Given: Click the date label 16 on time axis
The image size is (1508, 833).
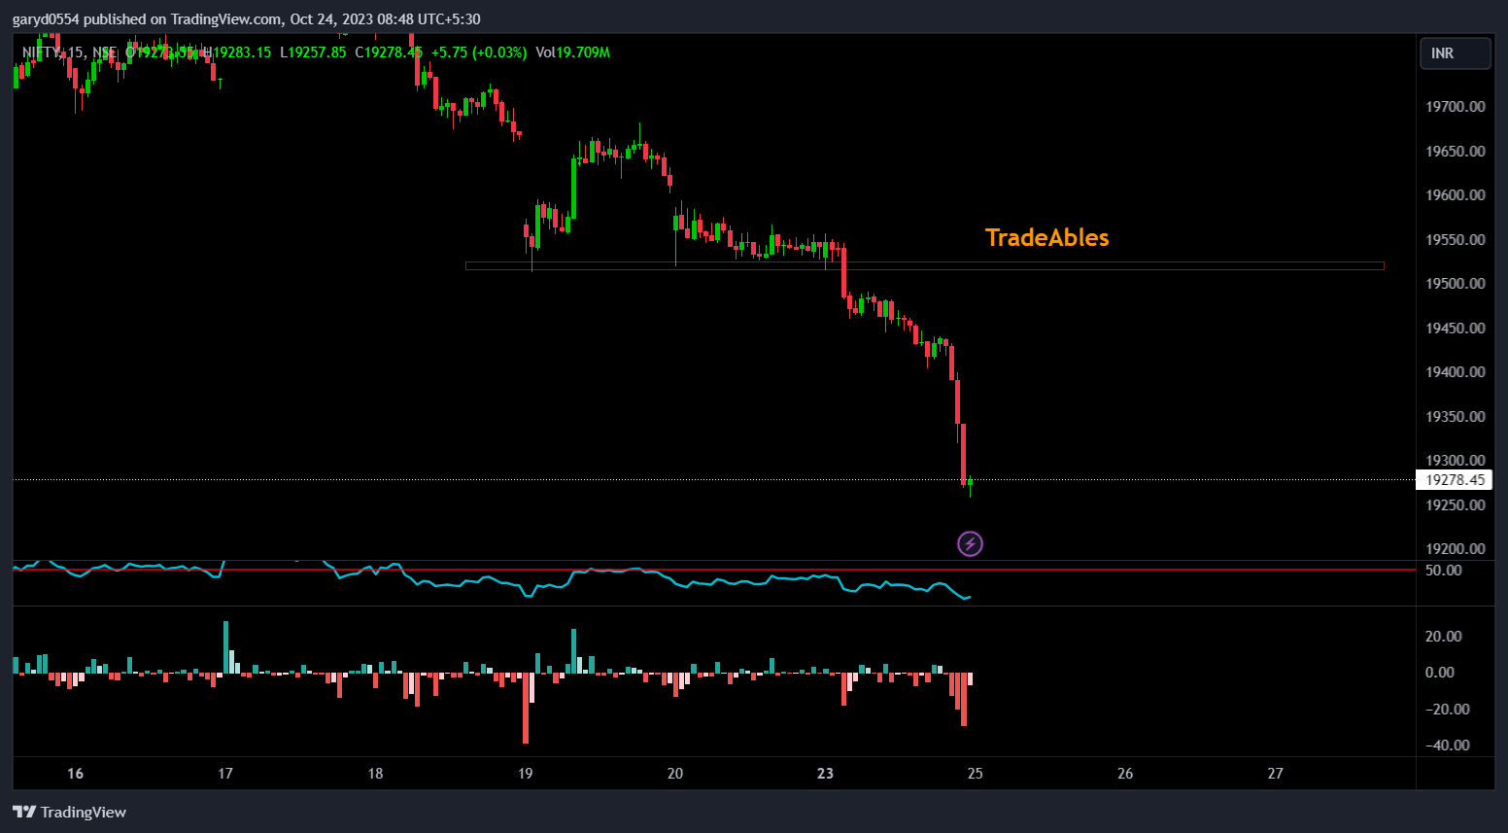Looking at the screenshot, I should pos(75,774).
